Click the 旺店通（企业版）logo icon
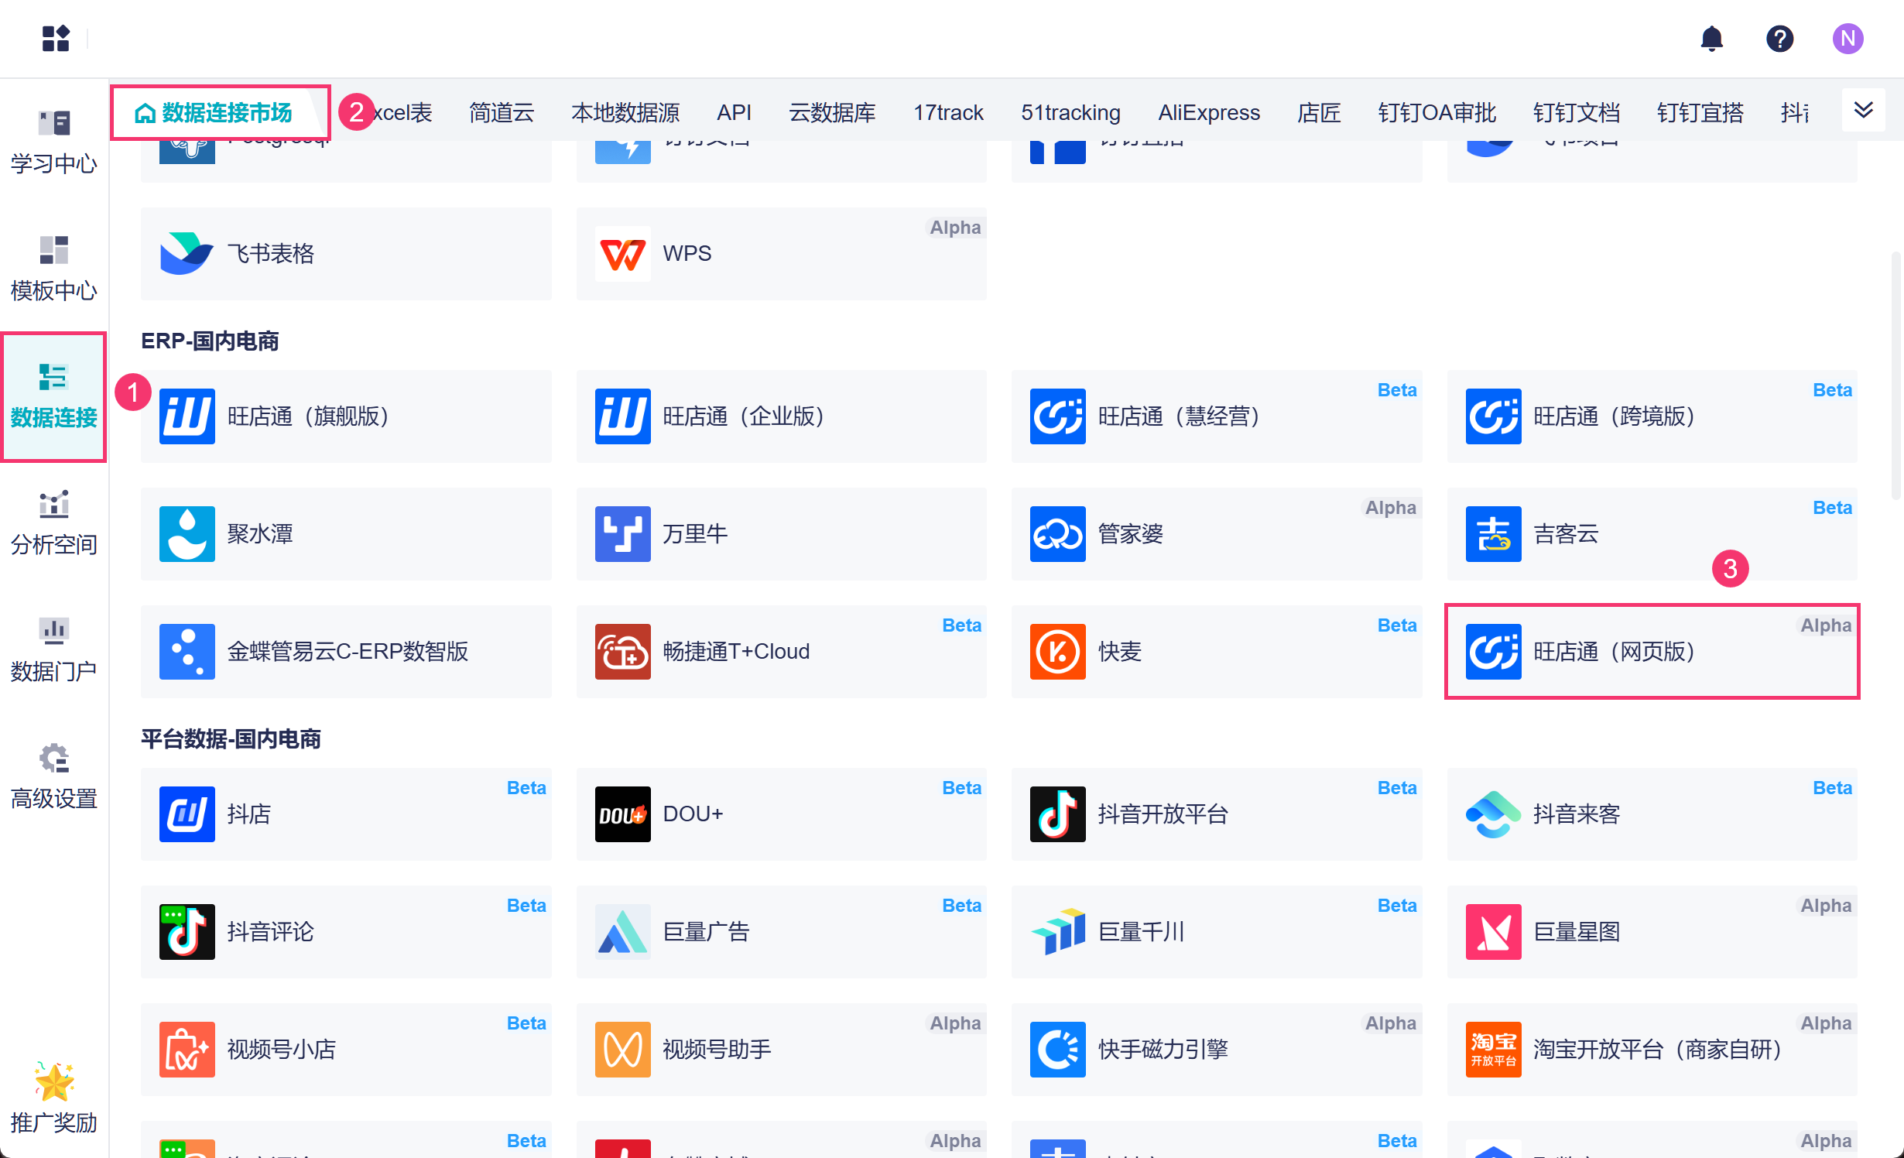The height and width of the screenshot is (1158, 1904). coord(622,416)
